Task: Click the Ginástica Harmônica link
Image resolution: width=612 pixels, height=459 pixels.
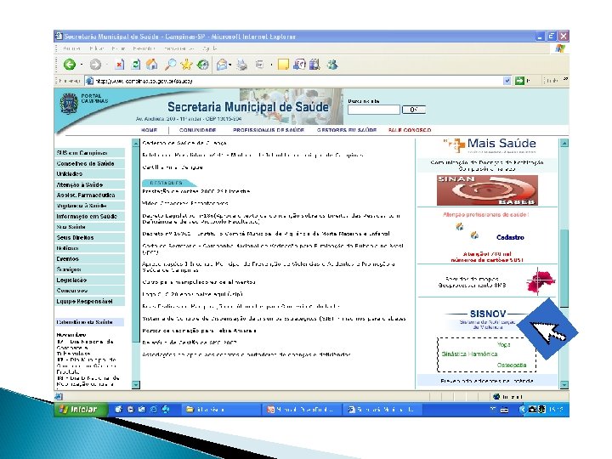Action: point(469,354)
